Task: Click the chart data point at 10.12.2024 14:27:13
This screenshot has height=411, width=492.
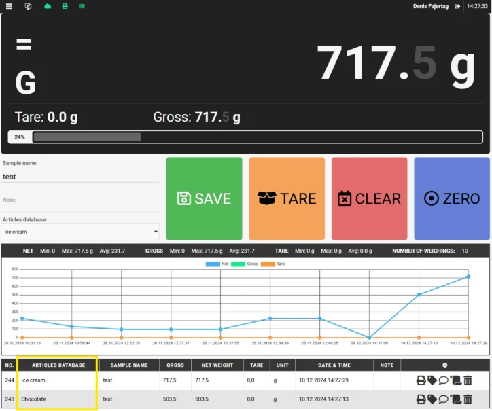Action: pos(419,295)
